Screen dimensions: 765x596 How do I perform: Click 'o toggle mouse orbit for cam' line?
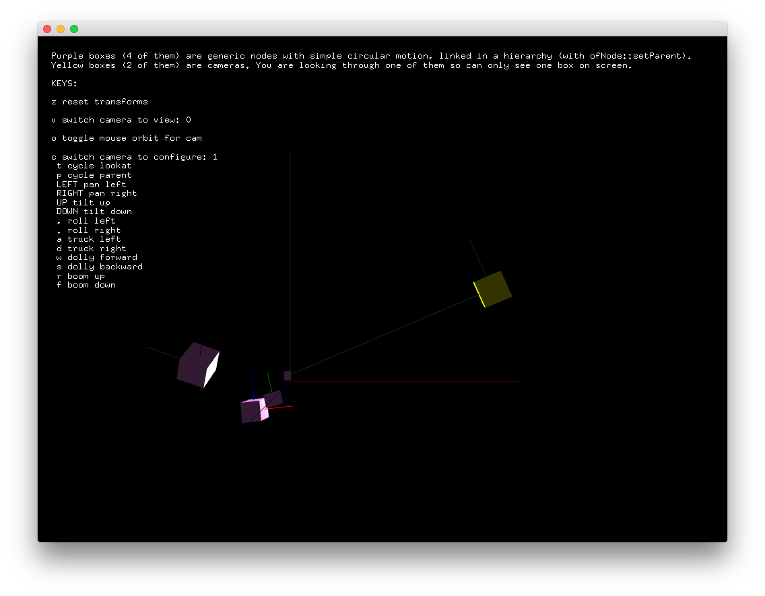point(127,137)
